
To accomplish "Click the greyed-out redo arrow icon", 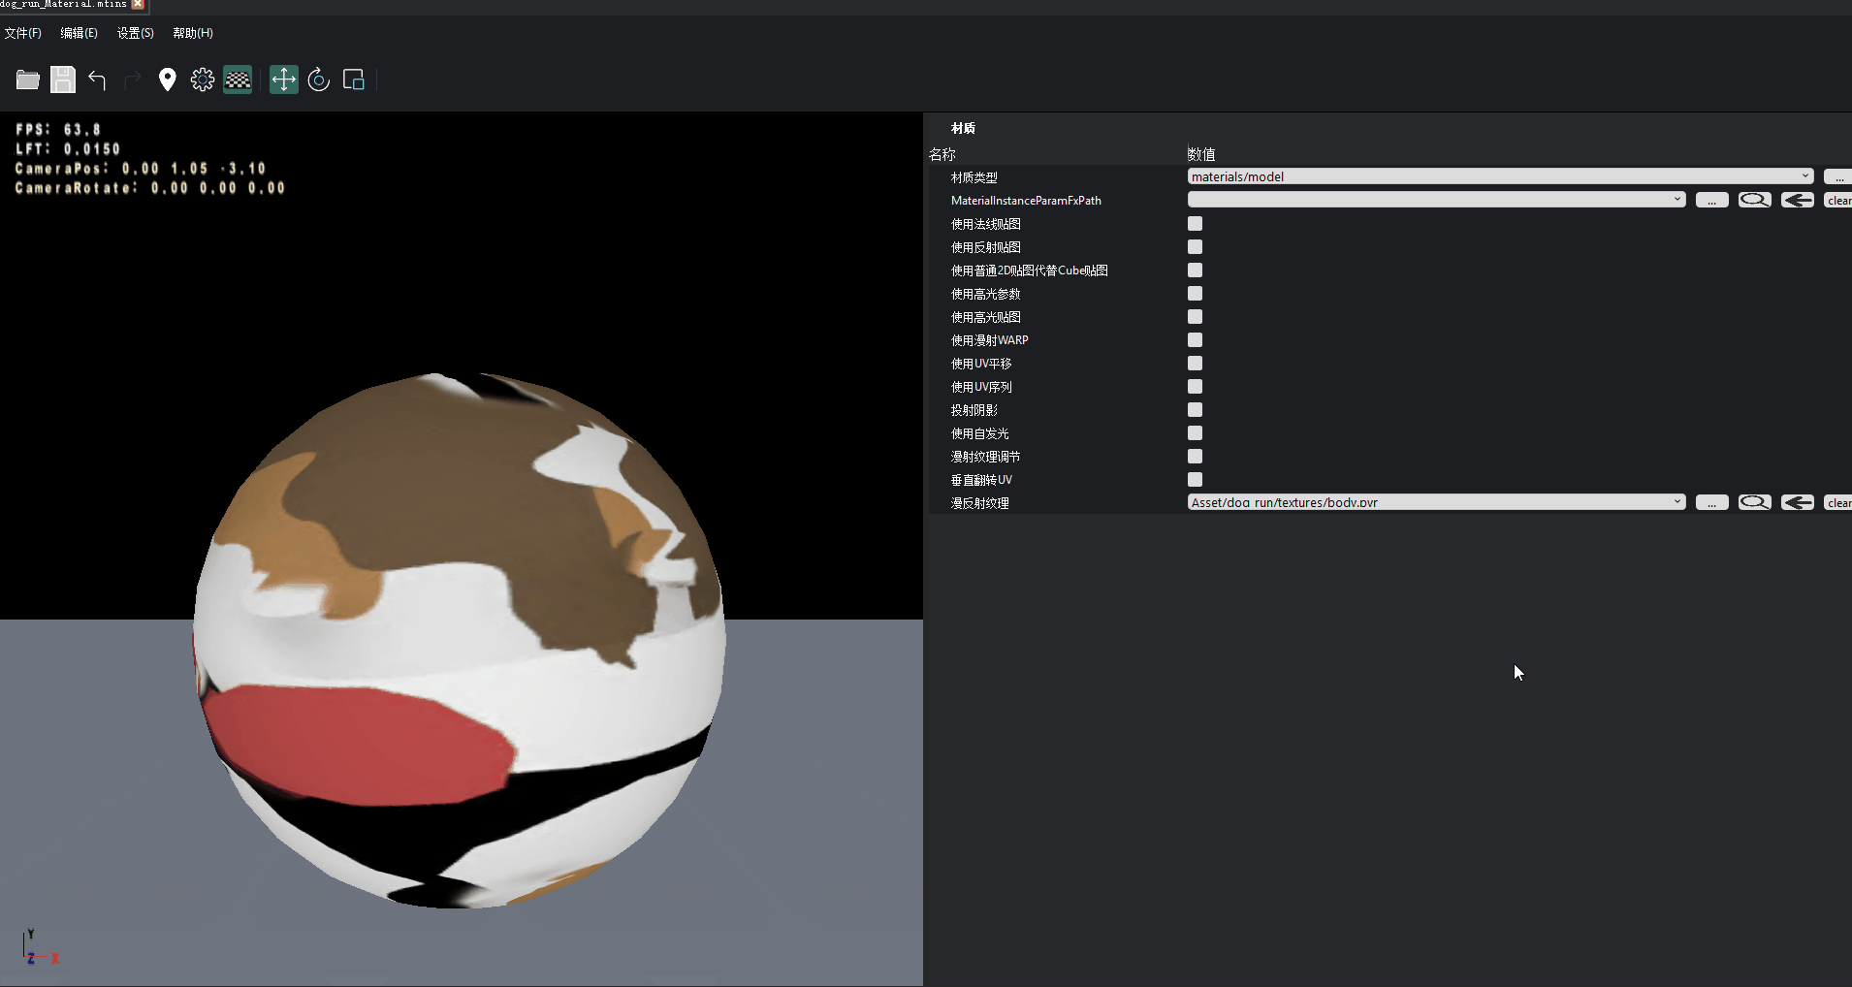I will 133,80.
